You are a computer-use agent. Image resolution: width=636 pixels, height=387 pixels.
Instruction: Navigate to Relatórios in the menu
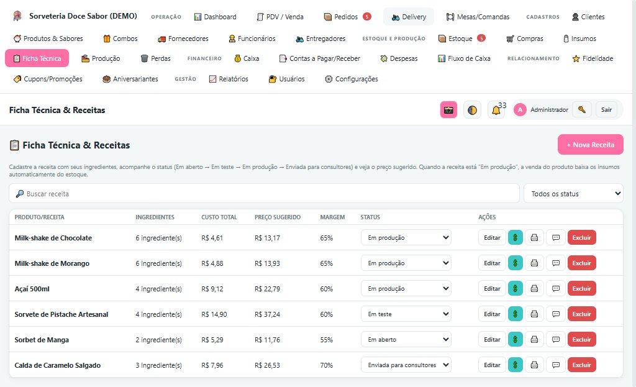[x=229, y=79]
